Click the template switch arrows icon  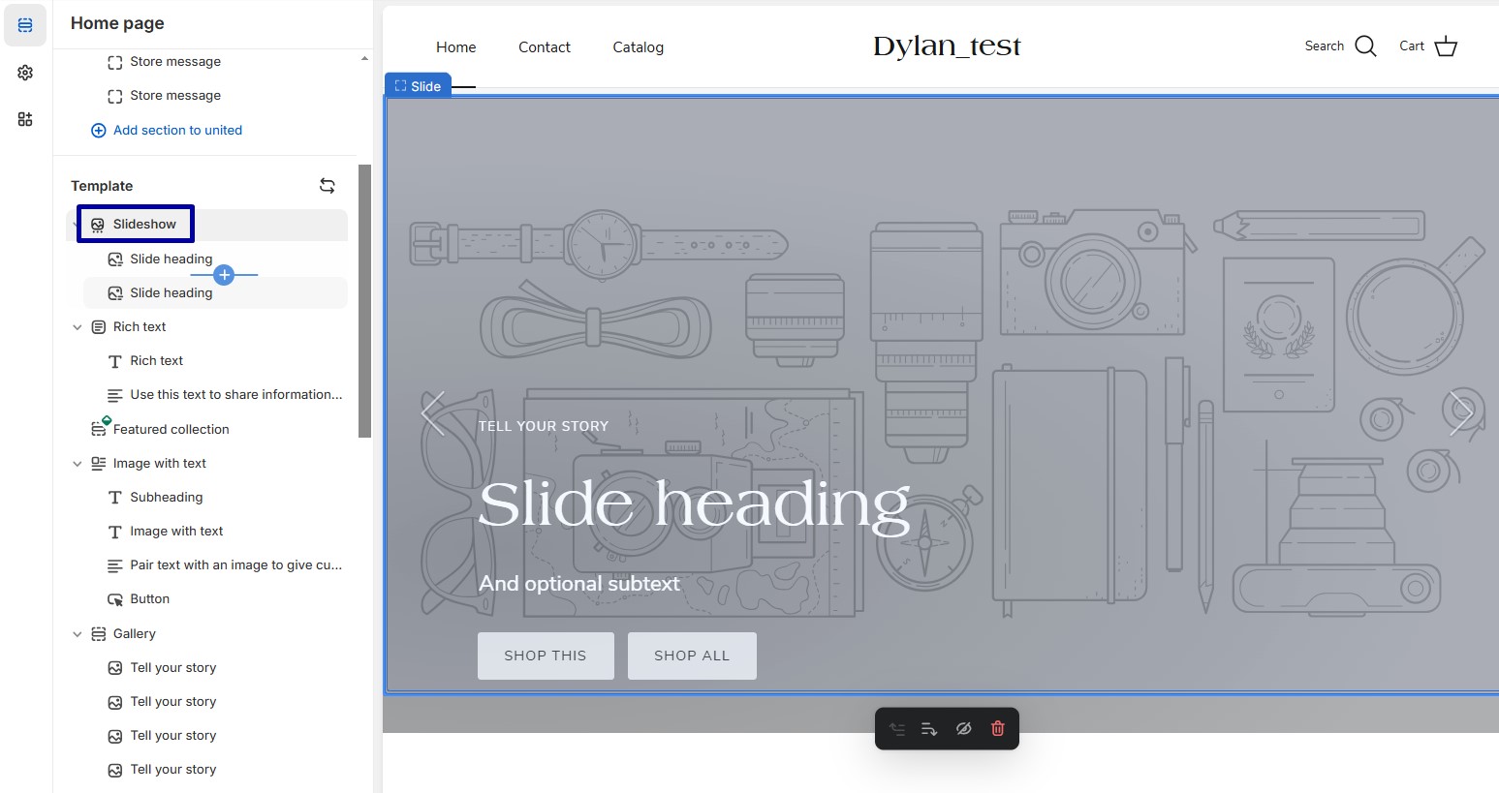(328, 186)
